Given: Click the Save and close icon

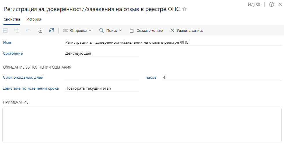Looking at the screenshot, I should coord(17,30).
